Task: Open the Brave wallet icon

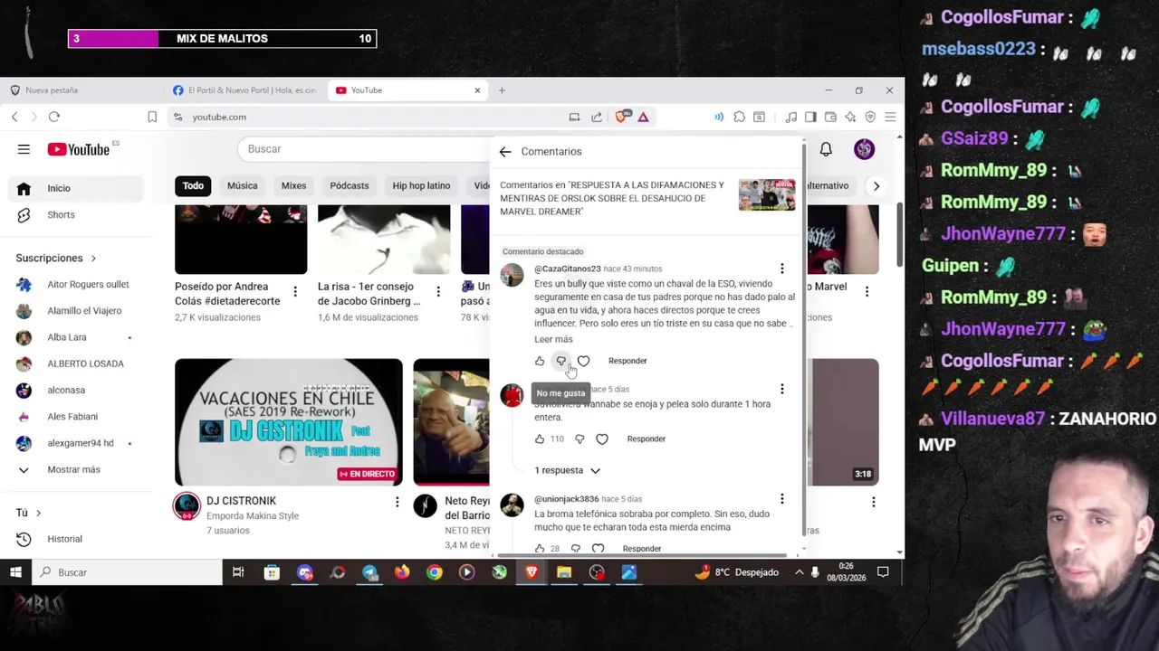Action: tap(829, 117)
